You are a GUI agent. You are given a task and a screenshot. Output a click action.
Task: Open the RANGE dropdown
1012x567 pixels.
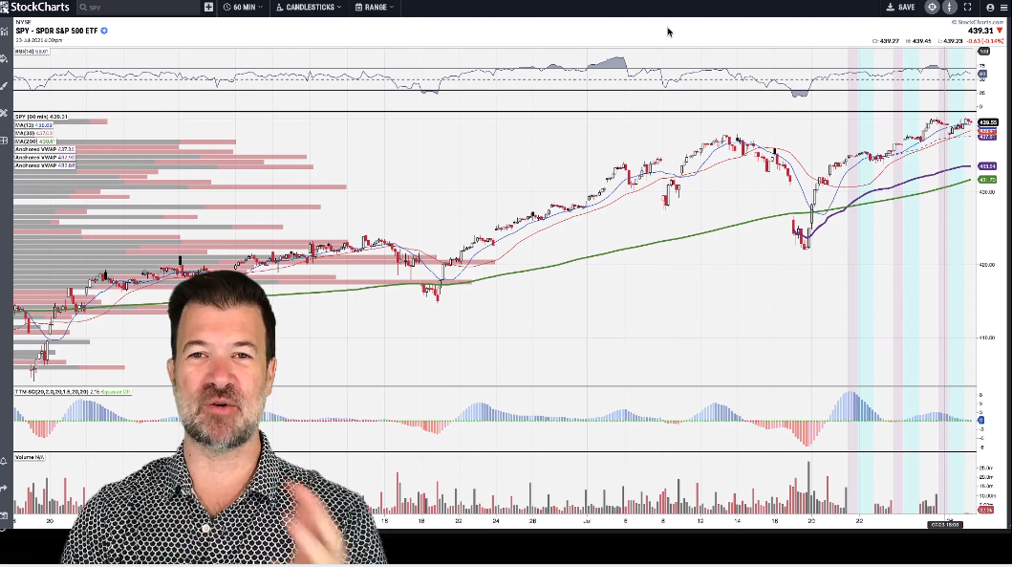(x=375, y=7)
